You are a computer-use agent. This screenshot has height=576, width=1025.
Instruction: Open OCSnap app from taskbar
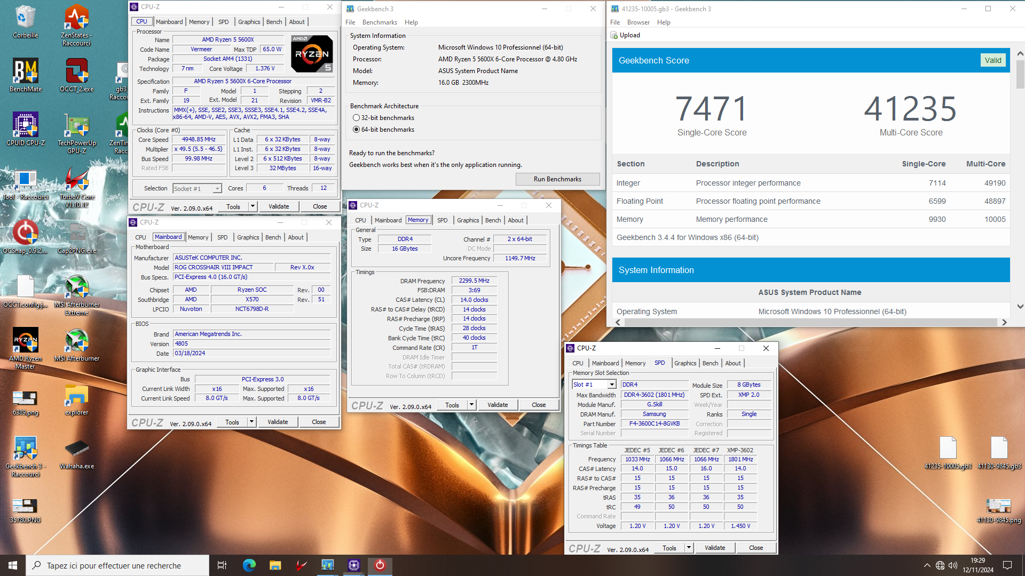[380, 565]
